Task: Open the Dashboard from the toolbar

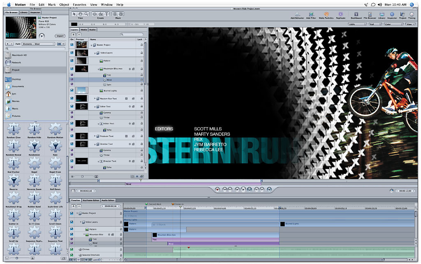Action: [356, 14]
